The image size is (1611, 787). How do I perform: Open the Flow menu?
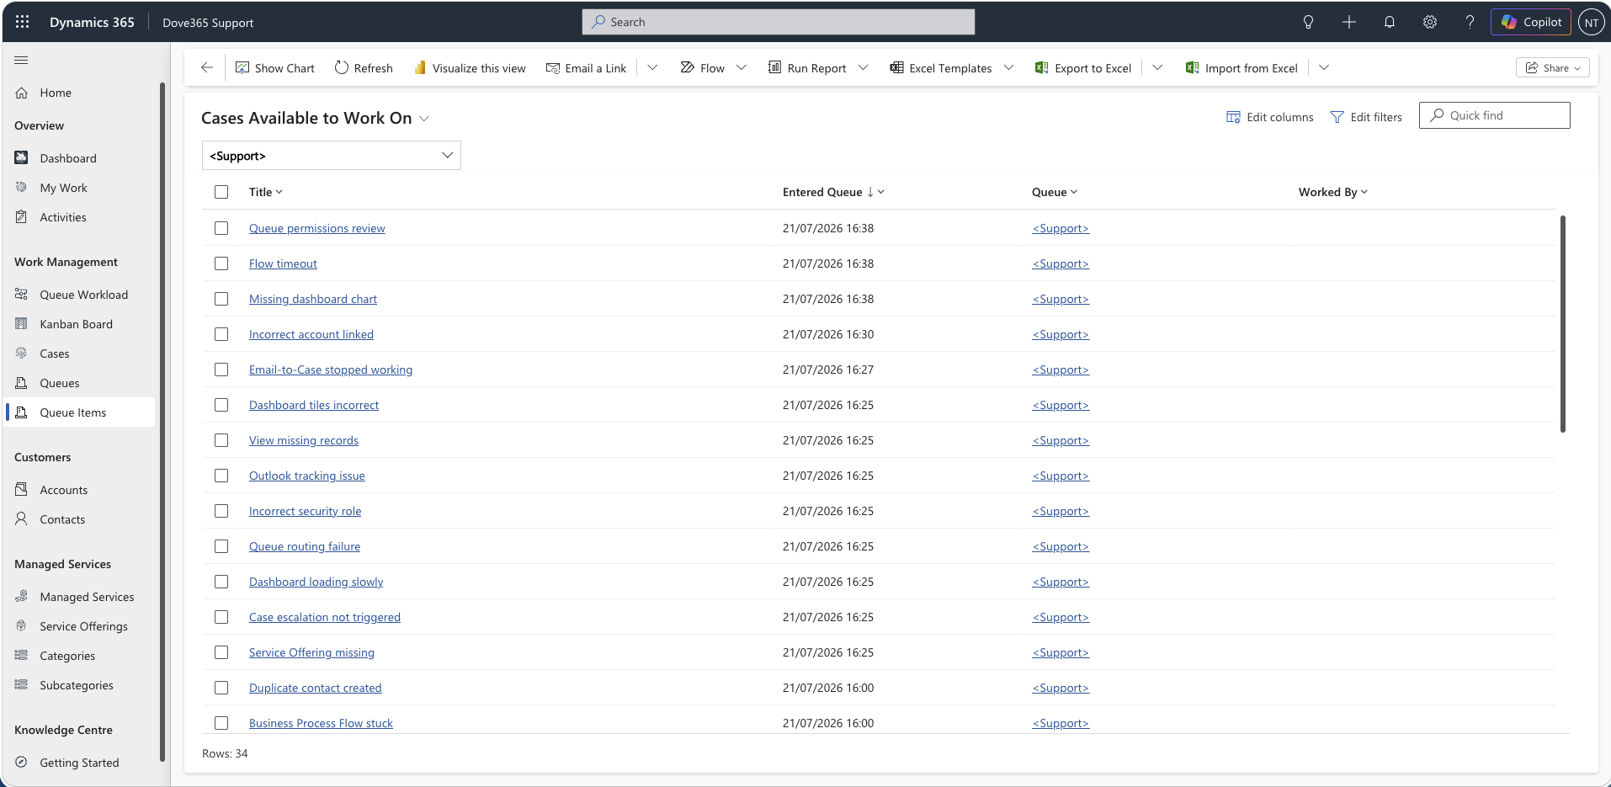tap(712, 68)
